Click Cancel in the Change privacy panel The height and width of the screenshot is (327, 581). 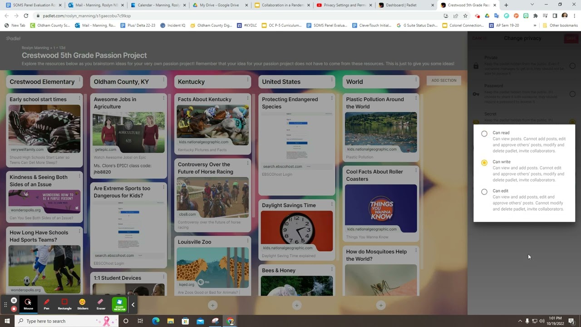coord(479,38)
